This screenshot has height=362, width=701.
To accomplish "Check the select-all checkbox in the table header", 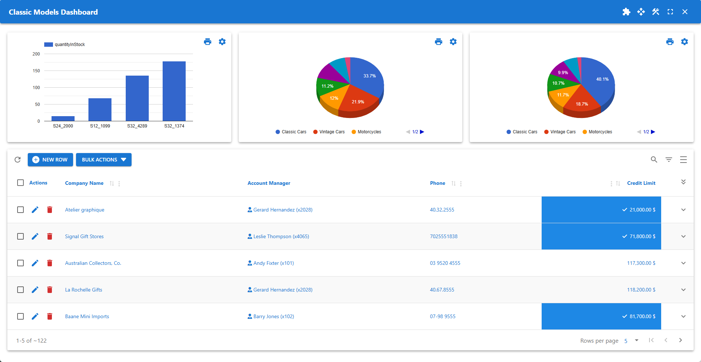I will (x=20, y=183).
